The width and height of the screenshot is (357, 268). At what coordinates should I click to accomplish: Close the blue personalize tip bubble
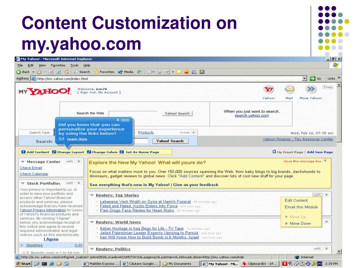pyautogui.click(x=123, y=120)
